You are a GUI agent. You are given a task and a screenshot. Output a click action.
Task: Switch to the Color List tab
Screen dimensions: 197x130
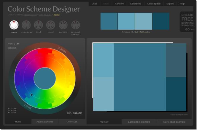[71, 122]
